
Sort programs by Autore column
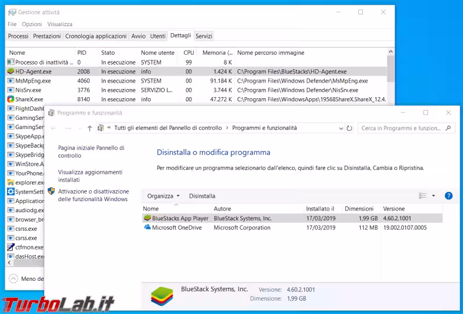[258, 209]
